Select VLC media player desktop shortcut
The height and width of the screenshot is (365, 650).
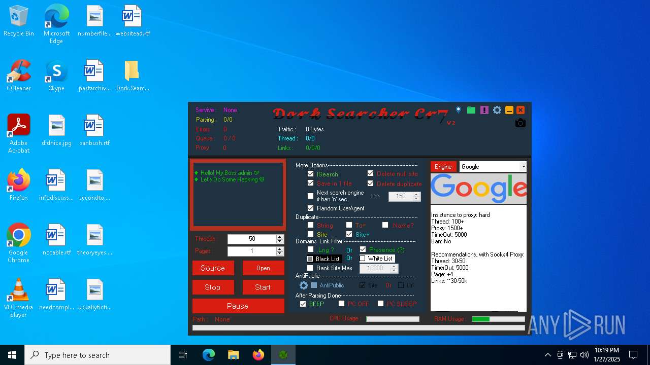(x=19, y=298)
